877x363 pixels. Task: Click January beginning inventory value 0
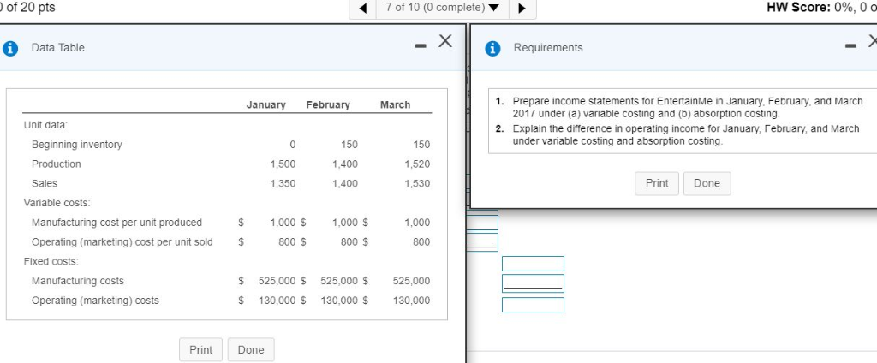(292, 145)
